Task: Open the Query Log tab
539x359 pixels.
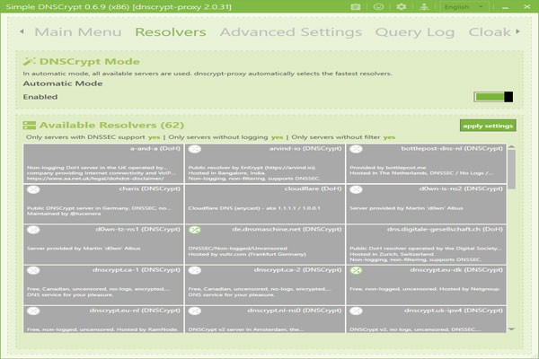Action: [x=417, y=32]
